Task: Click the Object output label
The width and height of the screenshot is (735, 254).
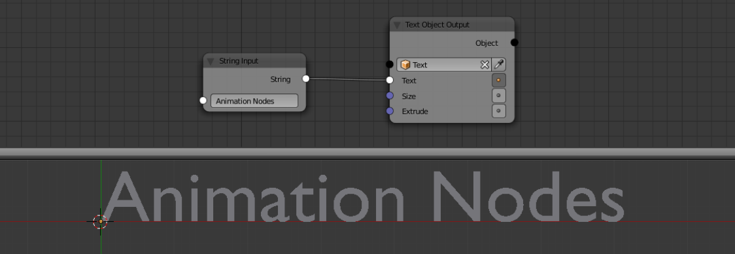Action: tap(487, 43)
